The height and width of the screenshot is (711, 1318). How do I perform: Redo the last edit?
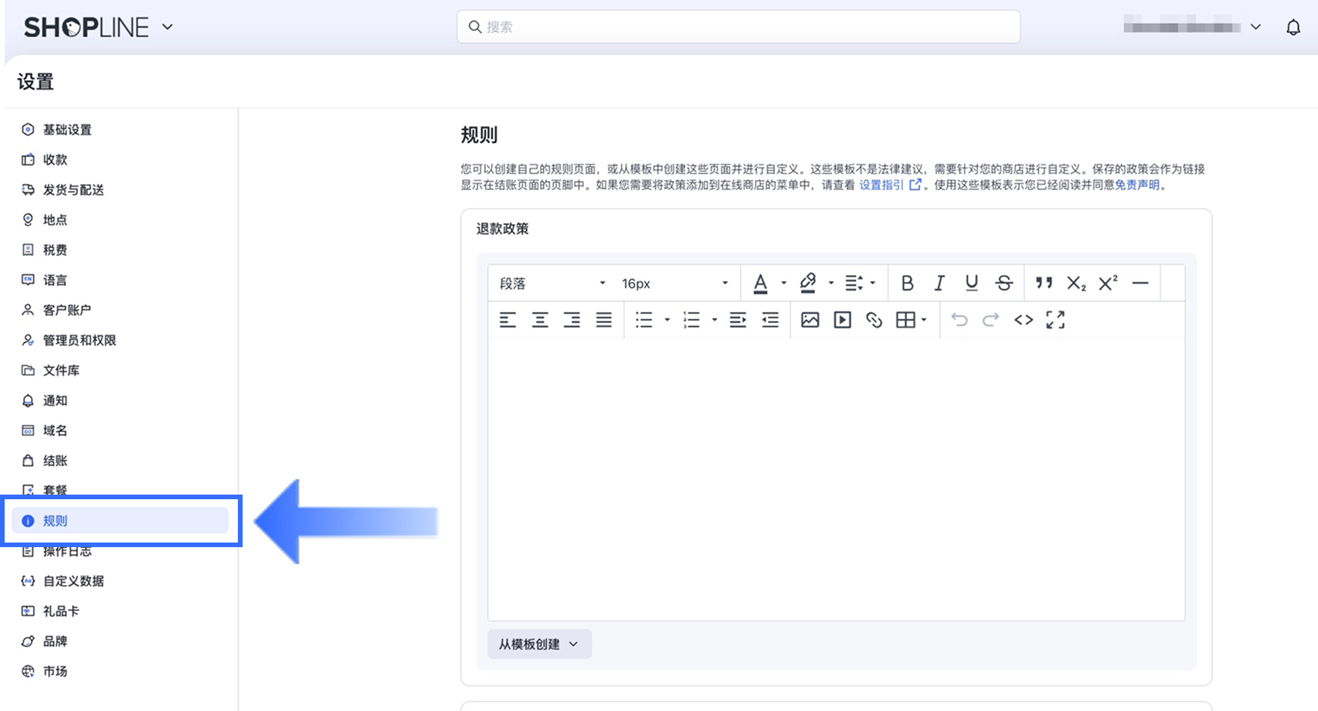click(991, 320)
